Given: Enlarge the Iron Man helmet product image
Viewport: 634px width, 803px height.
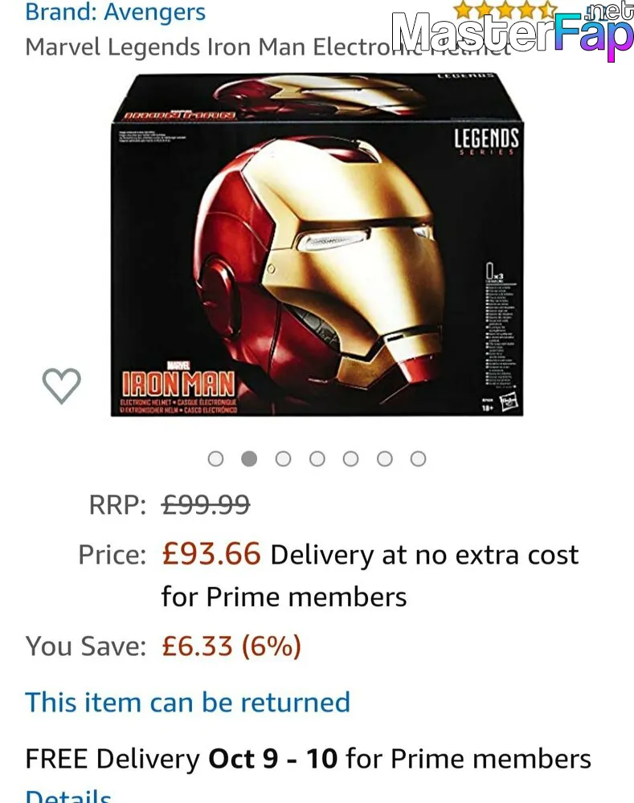Looking at the screenshot, I should pyautogui.click(x=317, y=245).
